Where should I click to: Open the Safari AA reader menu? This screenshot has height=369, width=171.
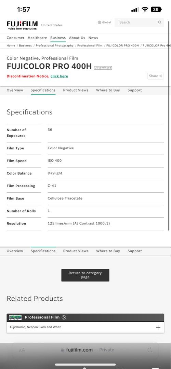(x=22, y=350)
